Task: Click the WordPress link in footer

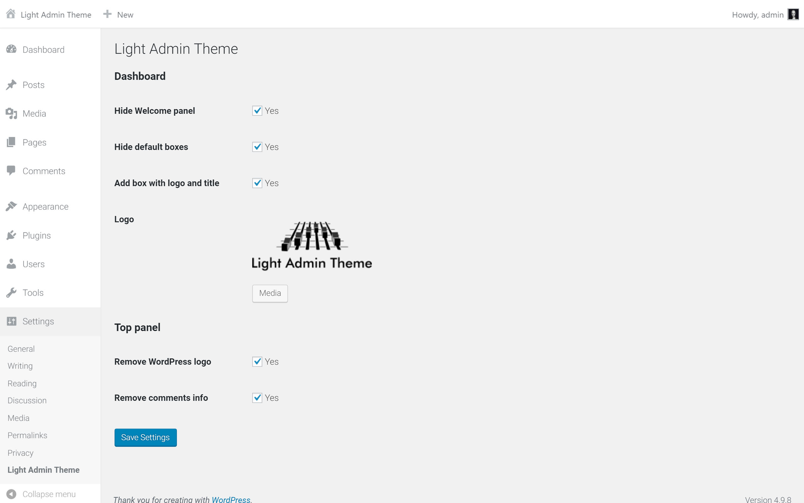Action: coord(230,500)
